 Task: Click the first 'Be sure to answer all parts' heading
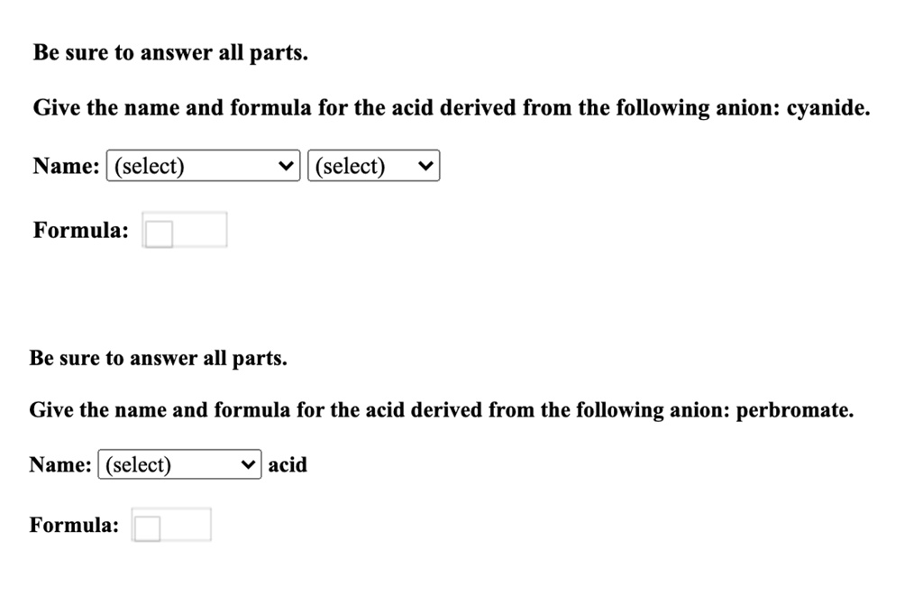169,52
